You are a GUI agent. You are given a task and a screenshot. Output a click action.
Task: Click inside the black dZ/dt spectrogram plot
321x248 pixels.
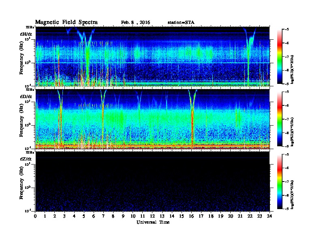(x=152, y=182)
